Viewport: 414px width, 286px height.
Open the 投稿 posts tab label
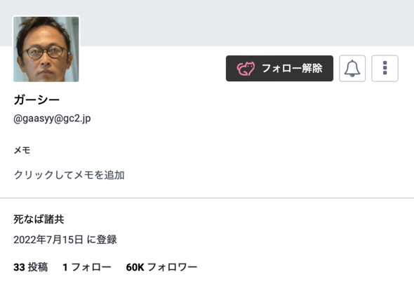(38, 267)
